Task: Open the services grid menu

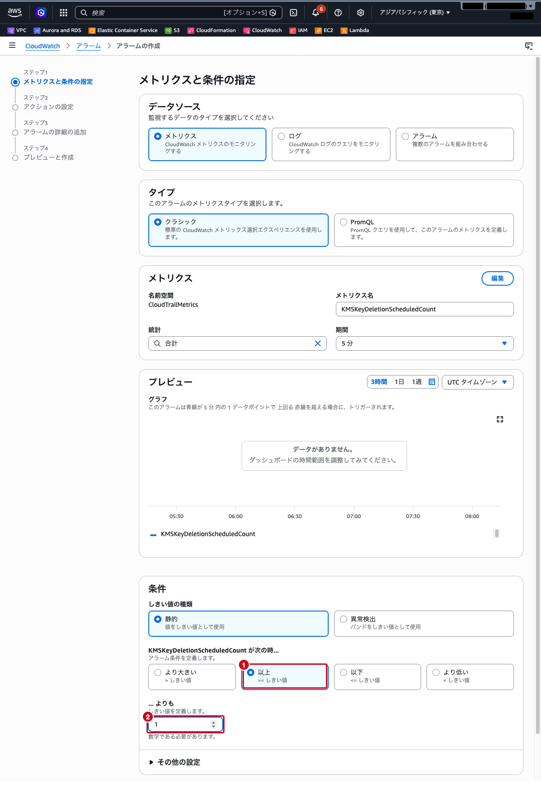Action: coord(64,13)
